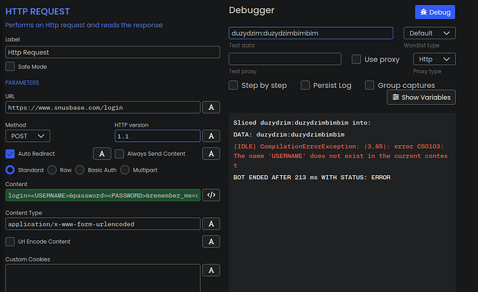
Task: Click the A mode button beside Auto Redirect
Action: (102, 154)
